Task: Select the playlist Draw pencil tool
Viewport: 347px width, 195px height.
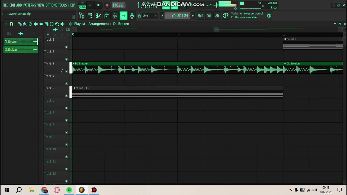Action: click(20, 24)
